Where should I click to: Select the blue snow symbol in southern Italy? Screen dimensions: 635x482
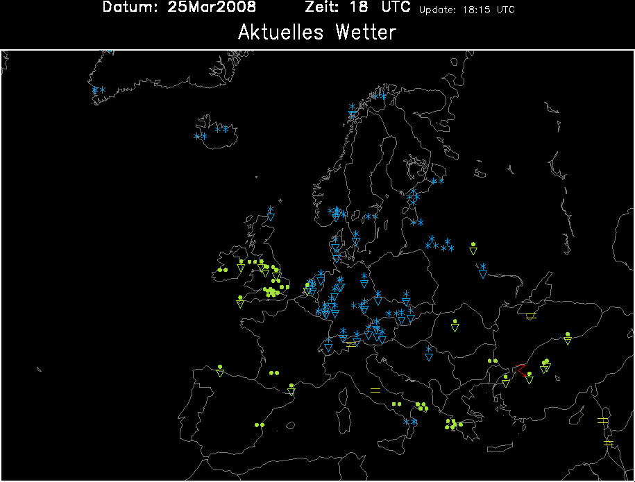(410, 422)
